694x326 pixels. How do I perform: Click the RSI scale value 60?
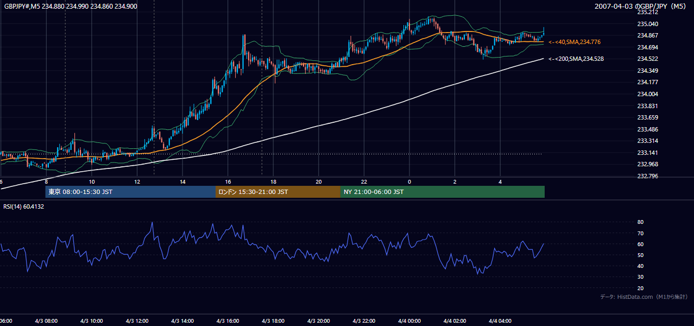(x=640, y=244)
